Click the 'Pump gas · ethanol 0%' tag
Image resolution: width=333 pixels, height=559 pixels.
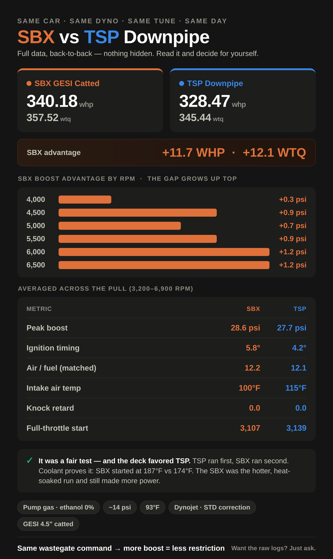click(59, 507)
